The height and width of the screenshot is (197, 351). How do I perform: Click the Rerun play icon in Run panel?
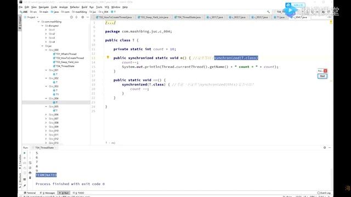25,153
